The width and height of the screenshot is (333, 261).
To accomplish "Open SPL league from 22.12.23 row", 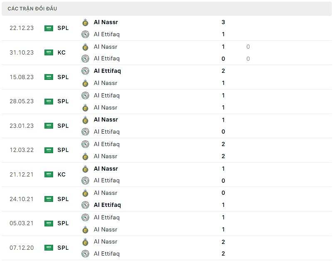I will click(x=63, y=28).
